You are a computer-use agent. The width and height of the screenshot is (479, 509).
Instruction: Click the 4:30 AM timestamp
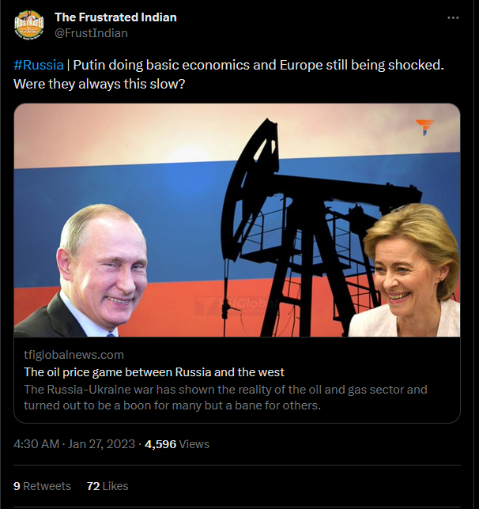(x=36, y=443)
